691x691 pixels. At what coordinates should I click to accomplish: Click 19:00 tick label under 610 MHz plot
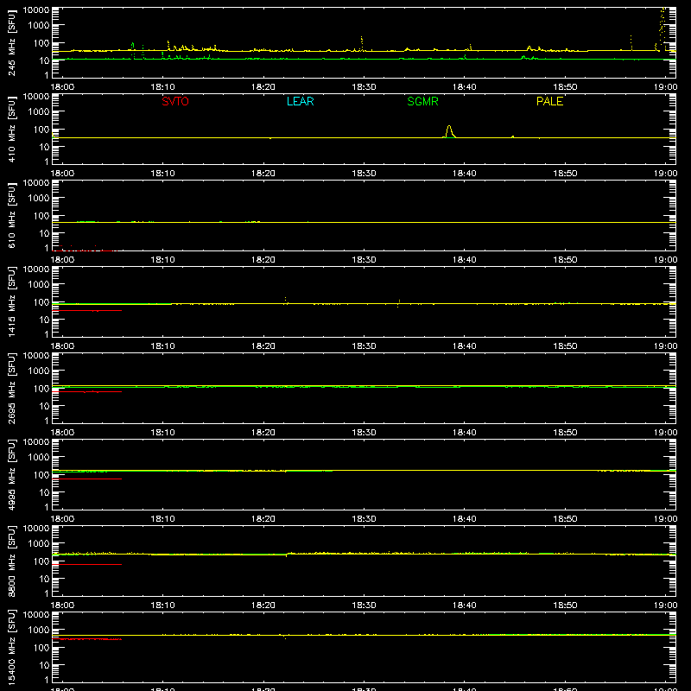click(x=665, y=260)
